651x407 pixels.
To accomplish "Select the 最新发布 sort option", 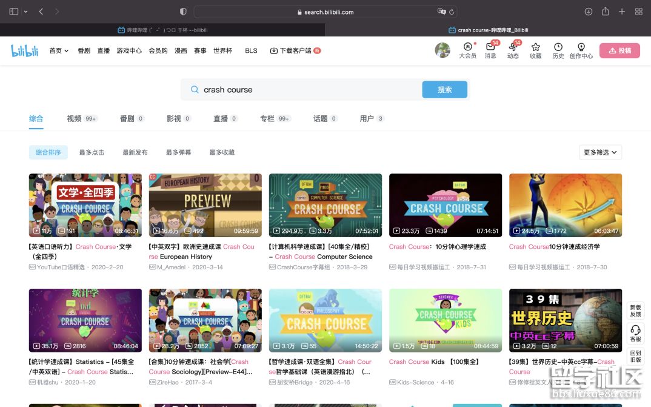I will click(x=135, y=152).
